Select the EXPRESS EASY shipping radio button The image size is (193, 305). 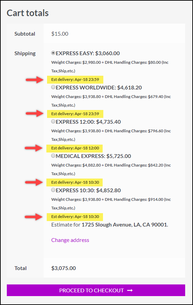tap(53, 53)
